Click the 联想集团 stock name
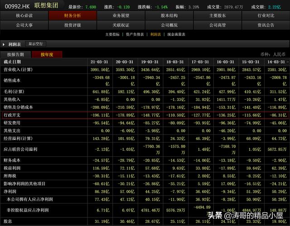Screen dimensions: 290x226 (x=46, y=5)
